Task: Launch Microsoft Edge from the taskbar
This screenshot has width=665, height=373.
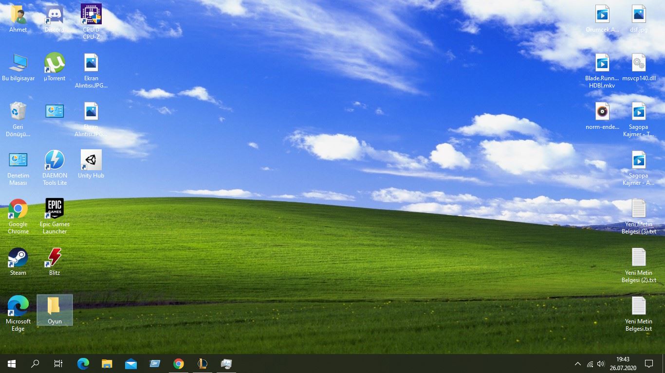Action: (83, 363)
